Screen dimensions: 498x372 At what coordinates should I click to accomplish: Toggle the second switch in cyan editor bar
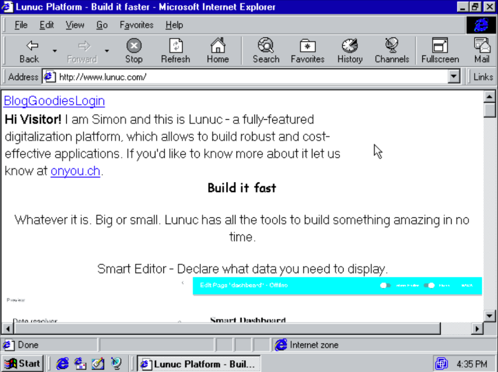429,285
